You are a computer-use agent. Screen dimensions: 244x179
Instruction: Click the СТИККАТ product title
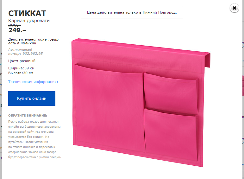(x=27, y=13)
